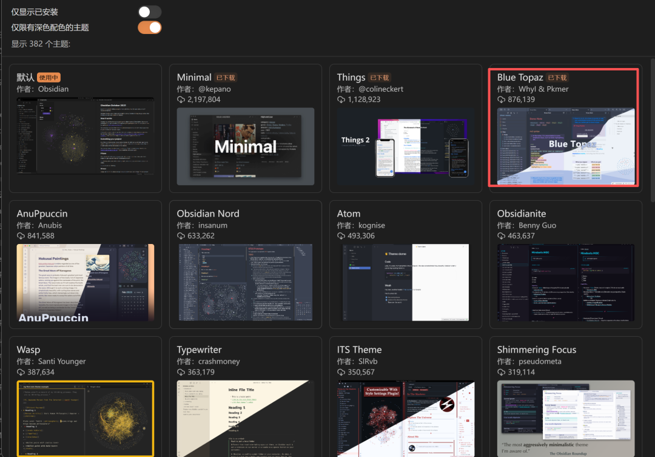Viewport: 655px width, 457px height.
Task: Open the Atom theme preview image
Action: pos(405,283)
